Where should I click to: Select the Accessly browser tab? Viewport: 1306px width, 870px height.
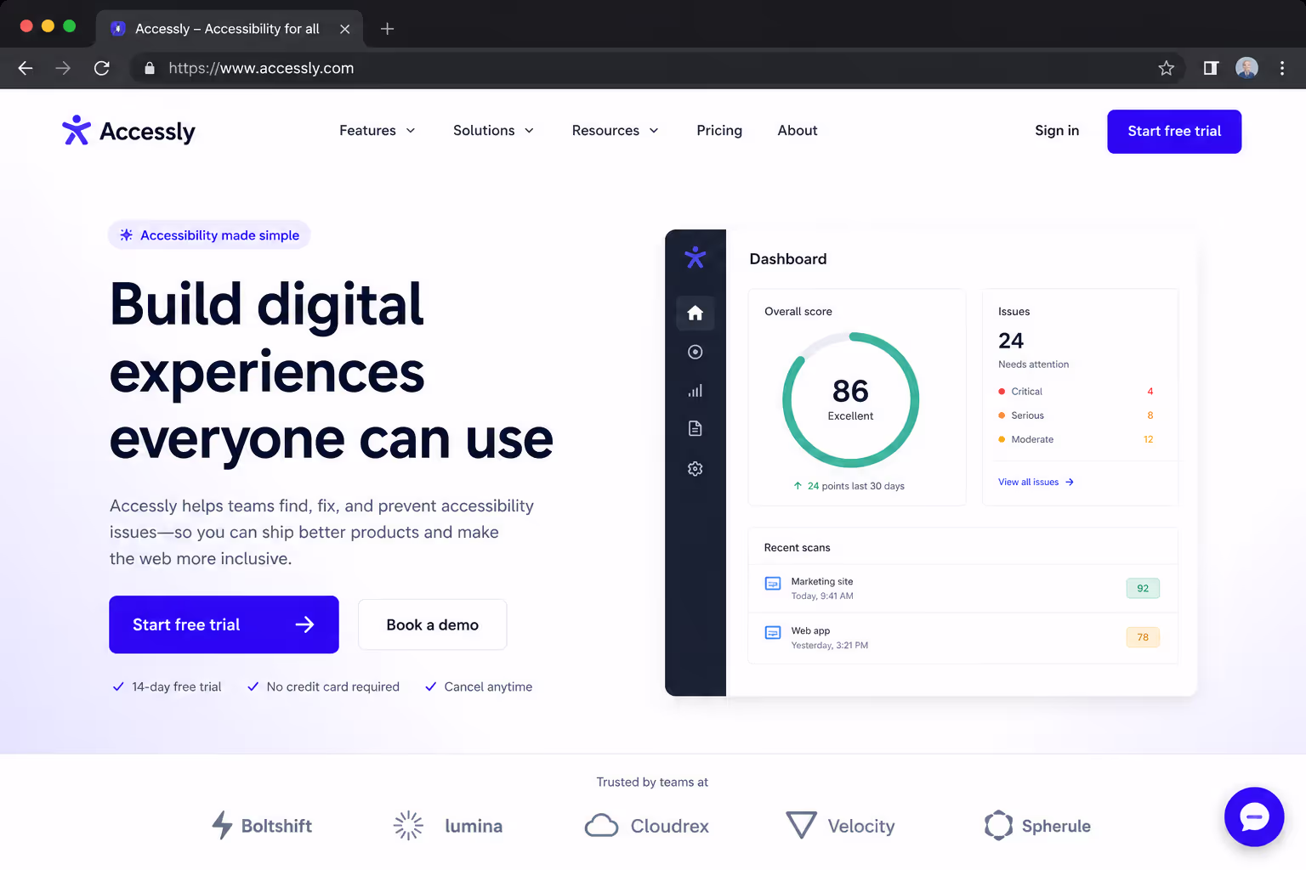[x=229, y=29]
